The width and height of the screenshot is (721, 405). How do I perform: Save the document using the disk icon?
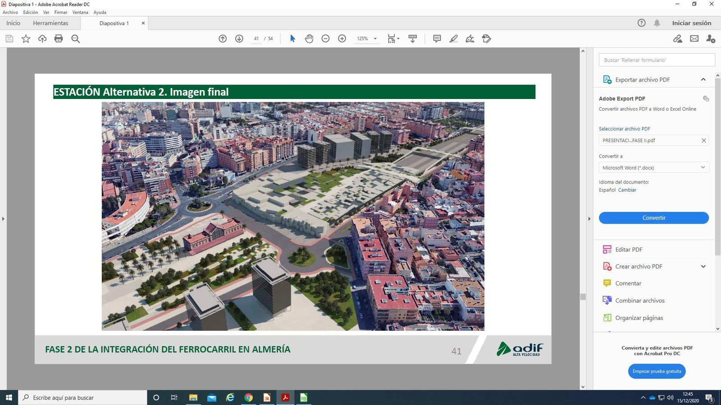(x=9, y=39)
